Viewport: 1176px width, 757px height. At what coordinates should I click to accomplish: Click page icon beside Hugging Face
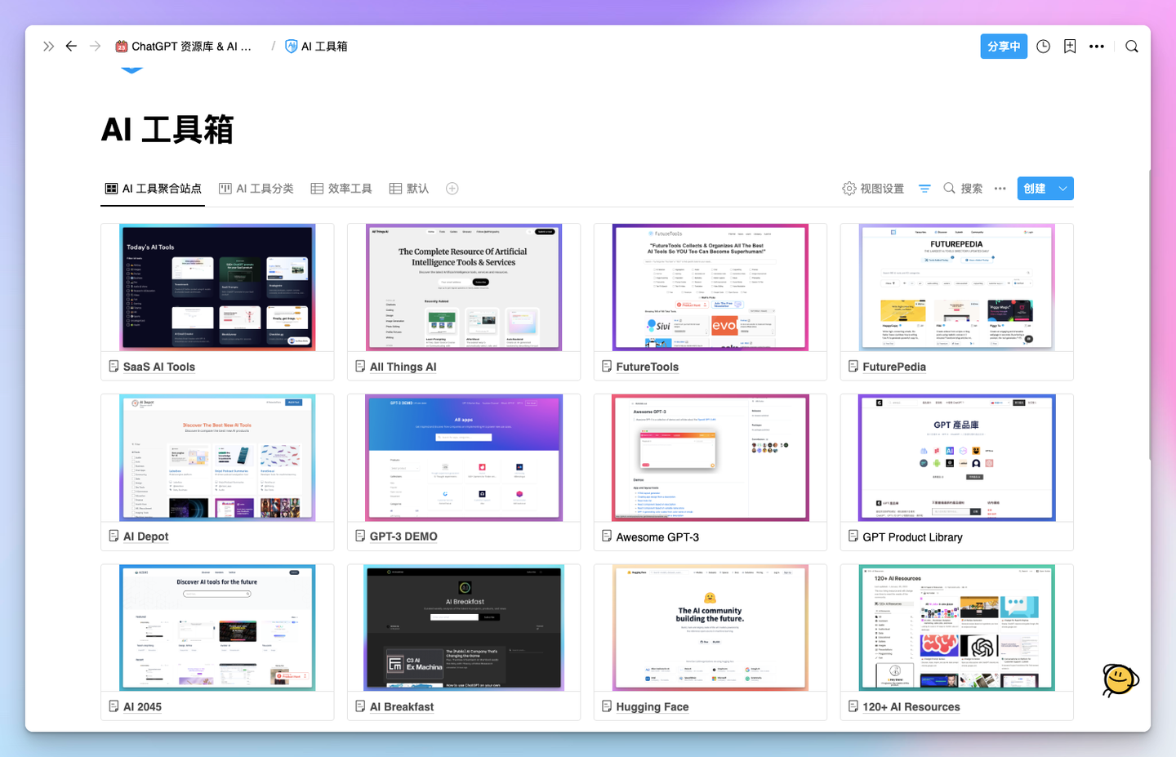pos(607,706)
